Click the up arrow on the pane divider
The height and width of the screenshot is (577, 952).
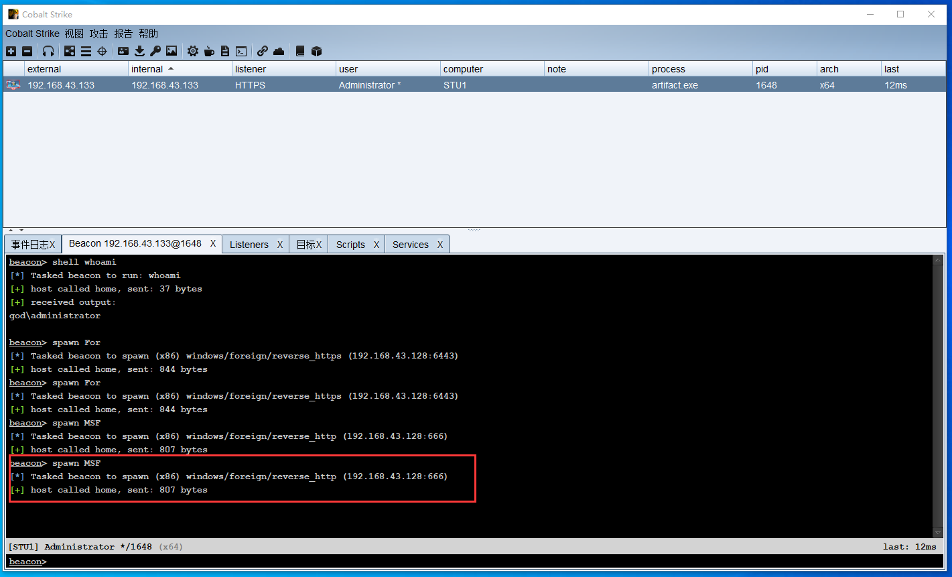[10, 231]
